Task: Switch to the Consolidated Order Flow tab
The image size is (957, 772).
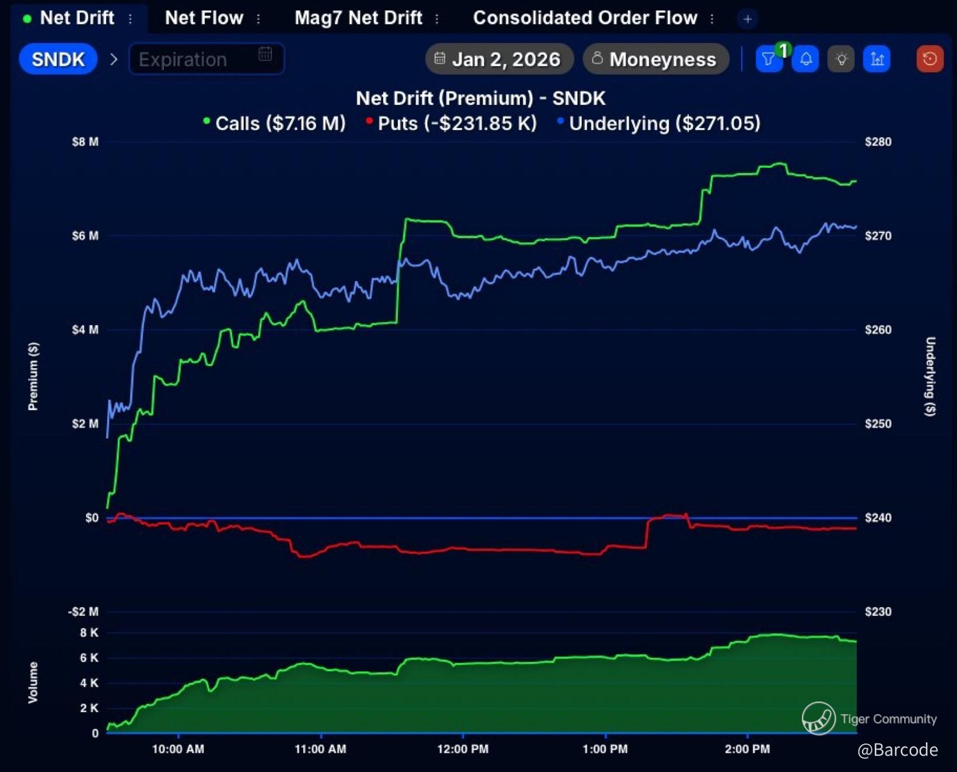Action: [x=585, y=18]
